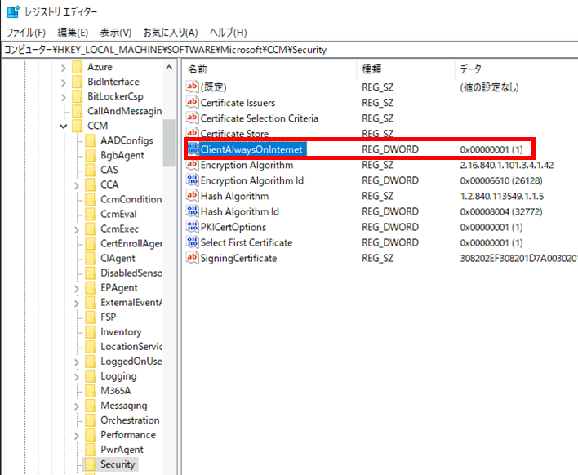Open the ファイル(F) menu
578x475 pixels.
point(26,33)
